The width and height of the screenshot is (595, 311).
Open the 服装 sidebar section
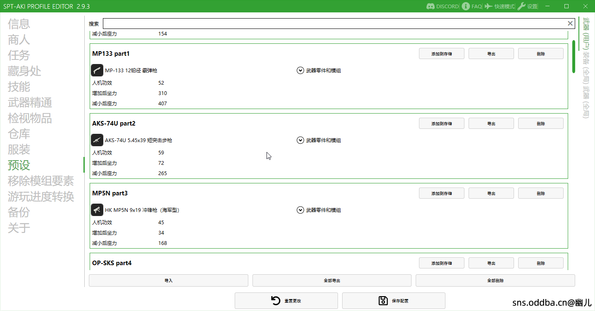[19, 150]
